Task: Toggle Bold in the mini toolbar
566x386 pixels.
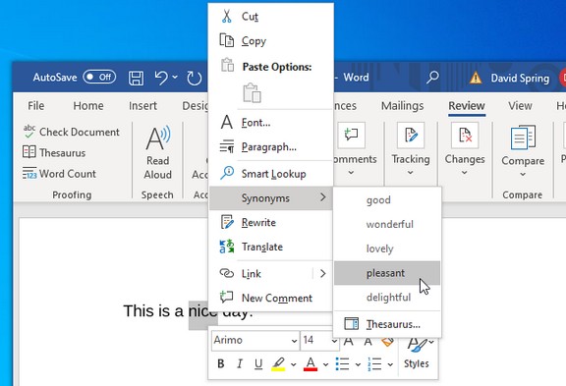Action: pyautogui.click(x=221, y=363)
